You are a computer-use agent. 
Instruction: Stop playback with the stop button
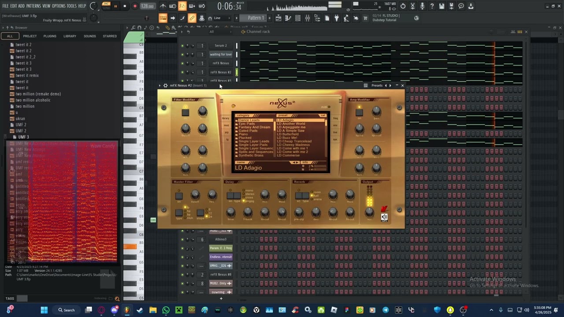[125, 6]
